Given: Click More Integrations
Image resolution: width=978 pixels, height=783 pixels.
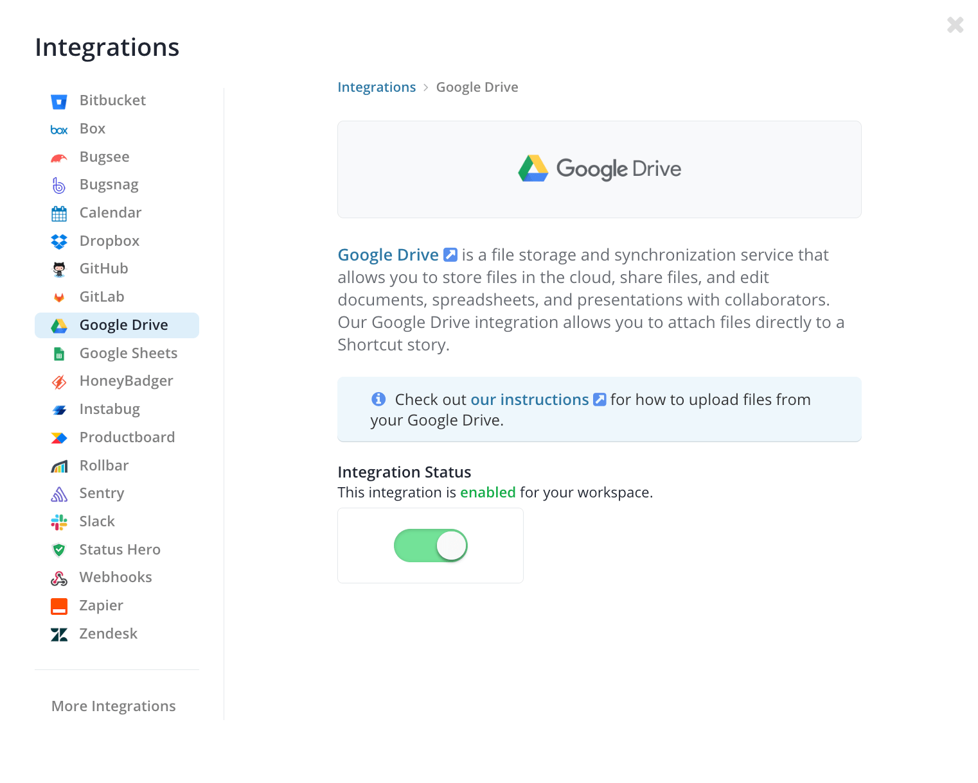Looking at the screenshot, I should 113,706.
